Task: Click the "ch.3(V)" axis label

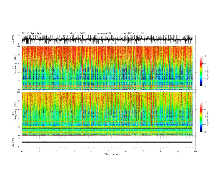Action: click(13, 142)
